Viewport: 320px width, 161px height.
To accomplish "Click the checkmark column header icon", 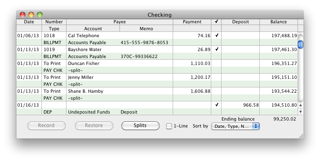I will pyautogui.click(x=216, y=21).
